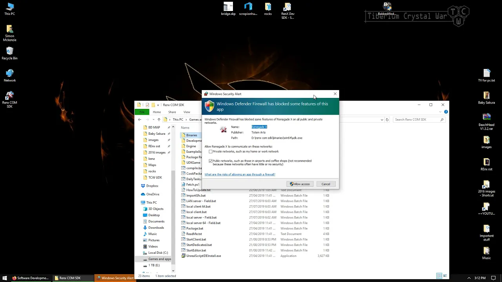Select Local Disk (C:) drive

[158, 253]
